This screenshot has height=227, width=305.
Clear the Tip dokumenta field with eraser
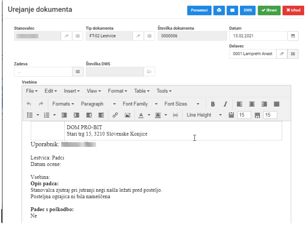138,36
